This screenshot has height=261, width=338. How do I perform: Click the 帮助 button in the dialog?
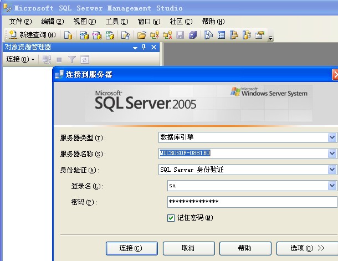pos(245,248)
